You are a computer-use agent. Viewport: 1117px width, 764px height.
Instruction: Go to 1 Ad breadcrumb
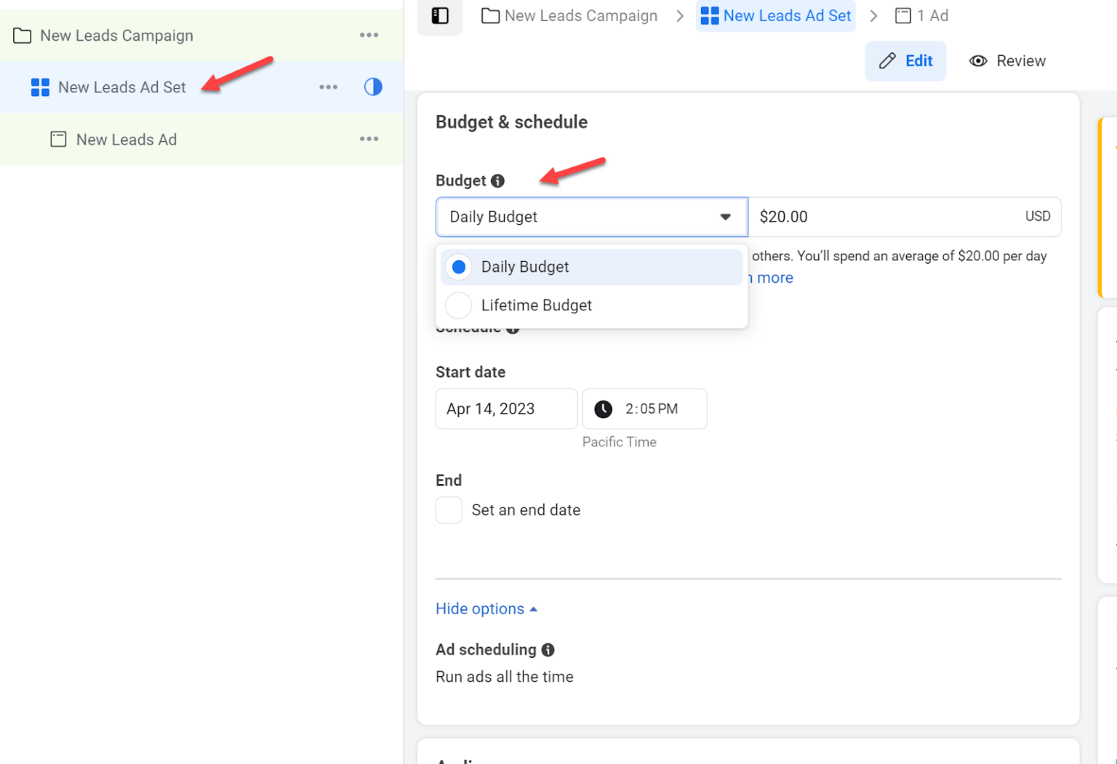(x=921, y=16)
